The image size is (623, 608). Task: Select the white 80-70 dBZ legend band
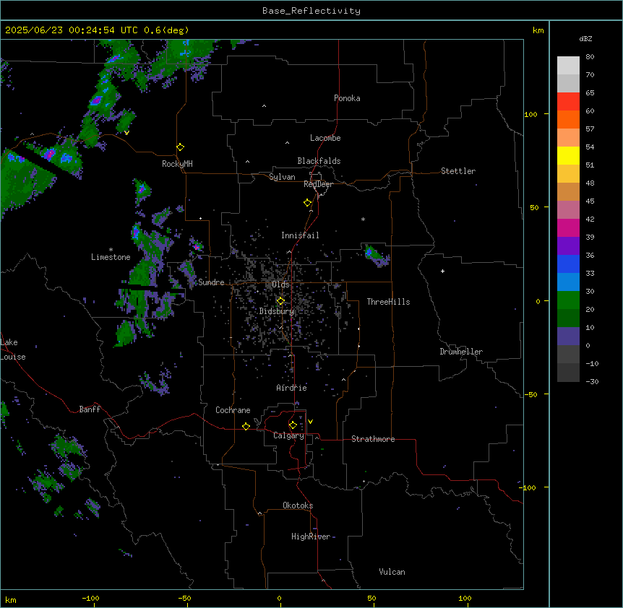(x=568, y=66)
